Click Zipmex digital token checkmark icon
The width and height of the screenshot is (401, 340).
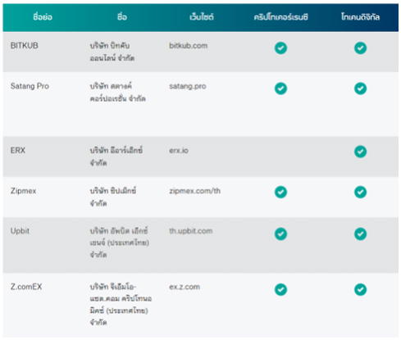tap(360, 192)
